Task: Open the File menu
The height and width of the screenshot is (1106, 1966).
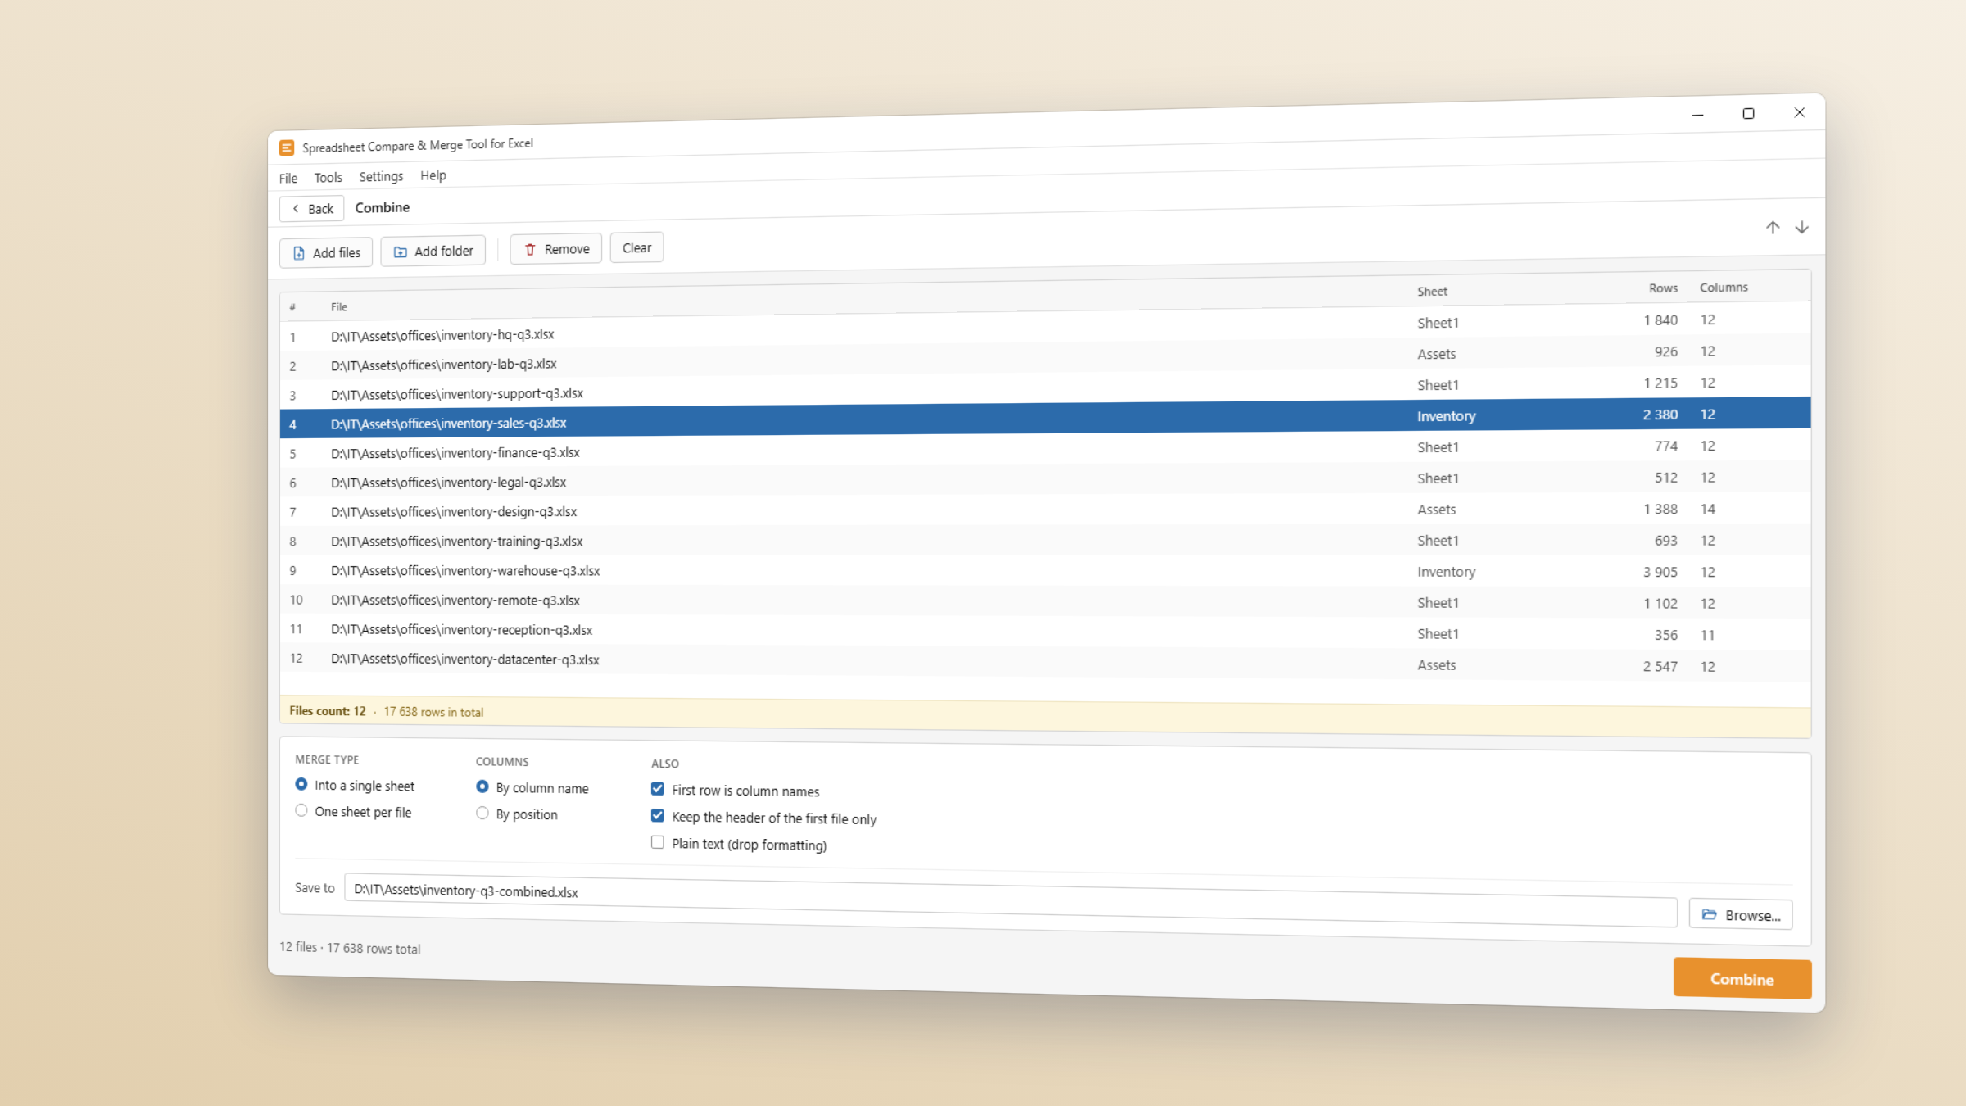Action: [x=288, y=178]
